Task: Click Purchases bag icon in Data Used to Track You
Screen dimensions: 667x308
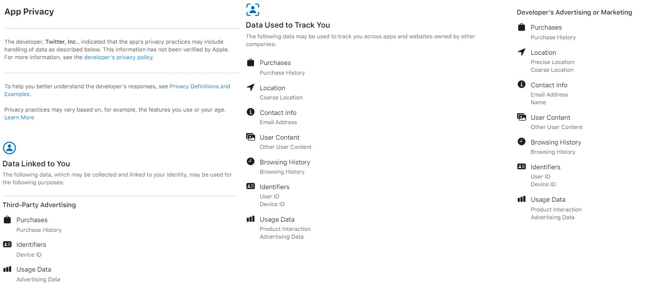Action: (x=251, y=63)
